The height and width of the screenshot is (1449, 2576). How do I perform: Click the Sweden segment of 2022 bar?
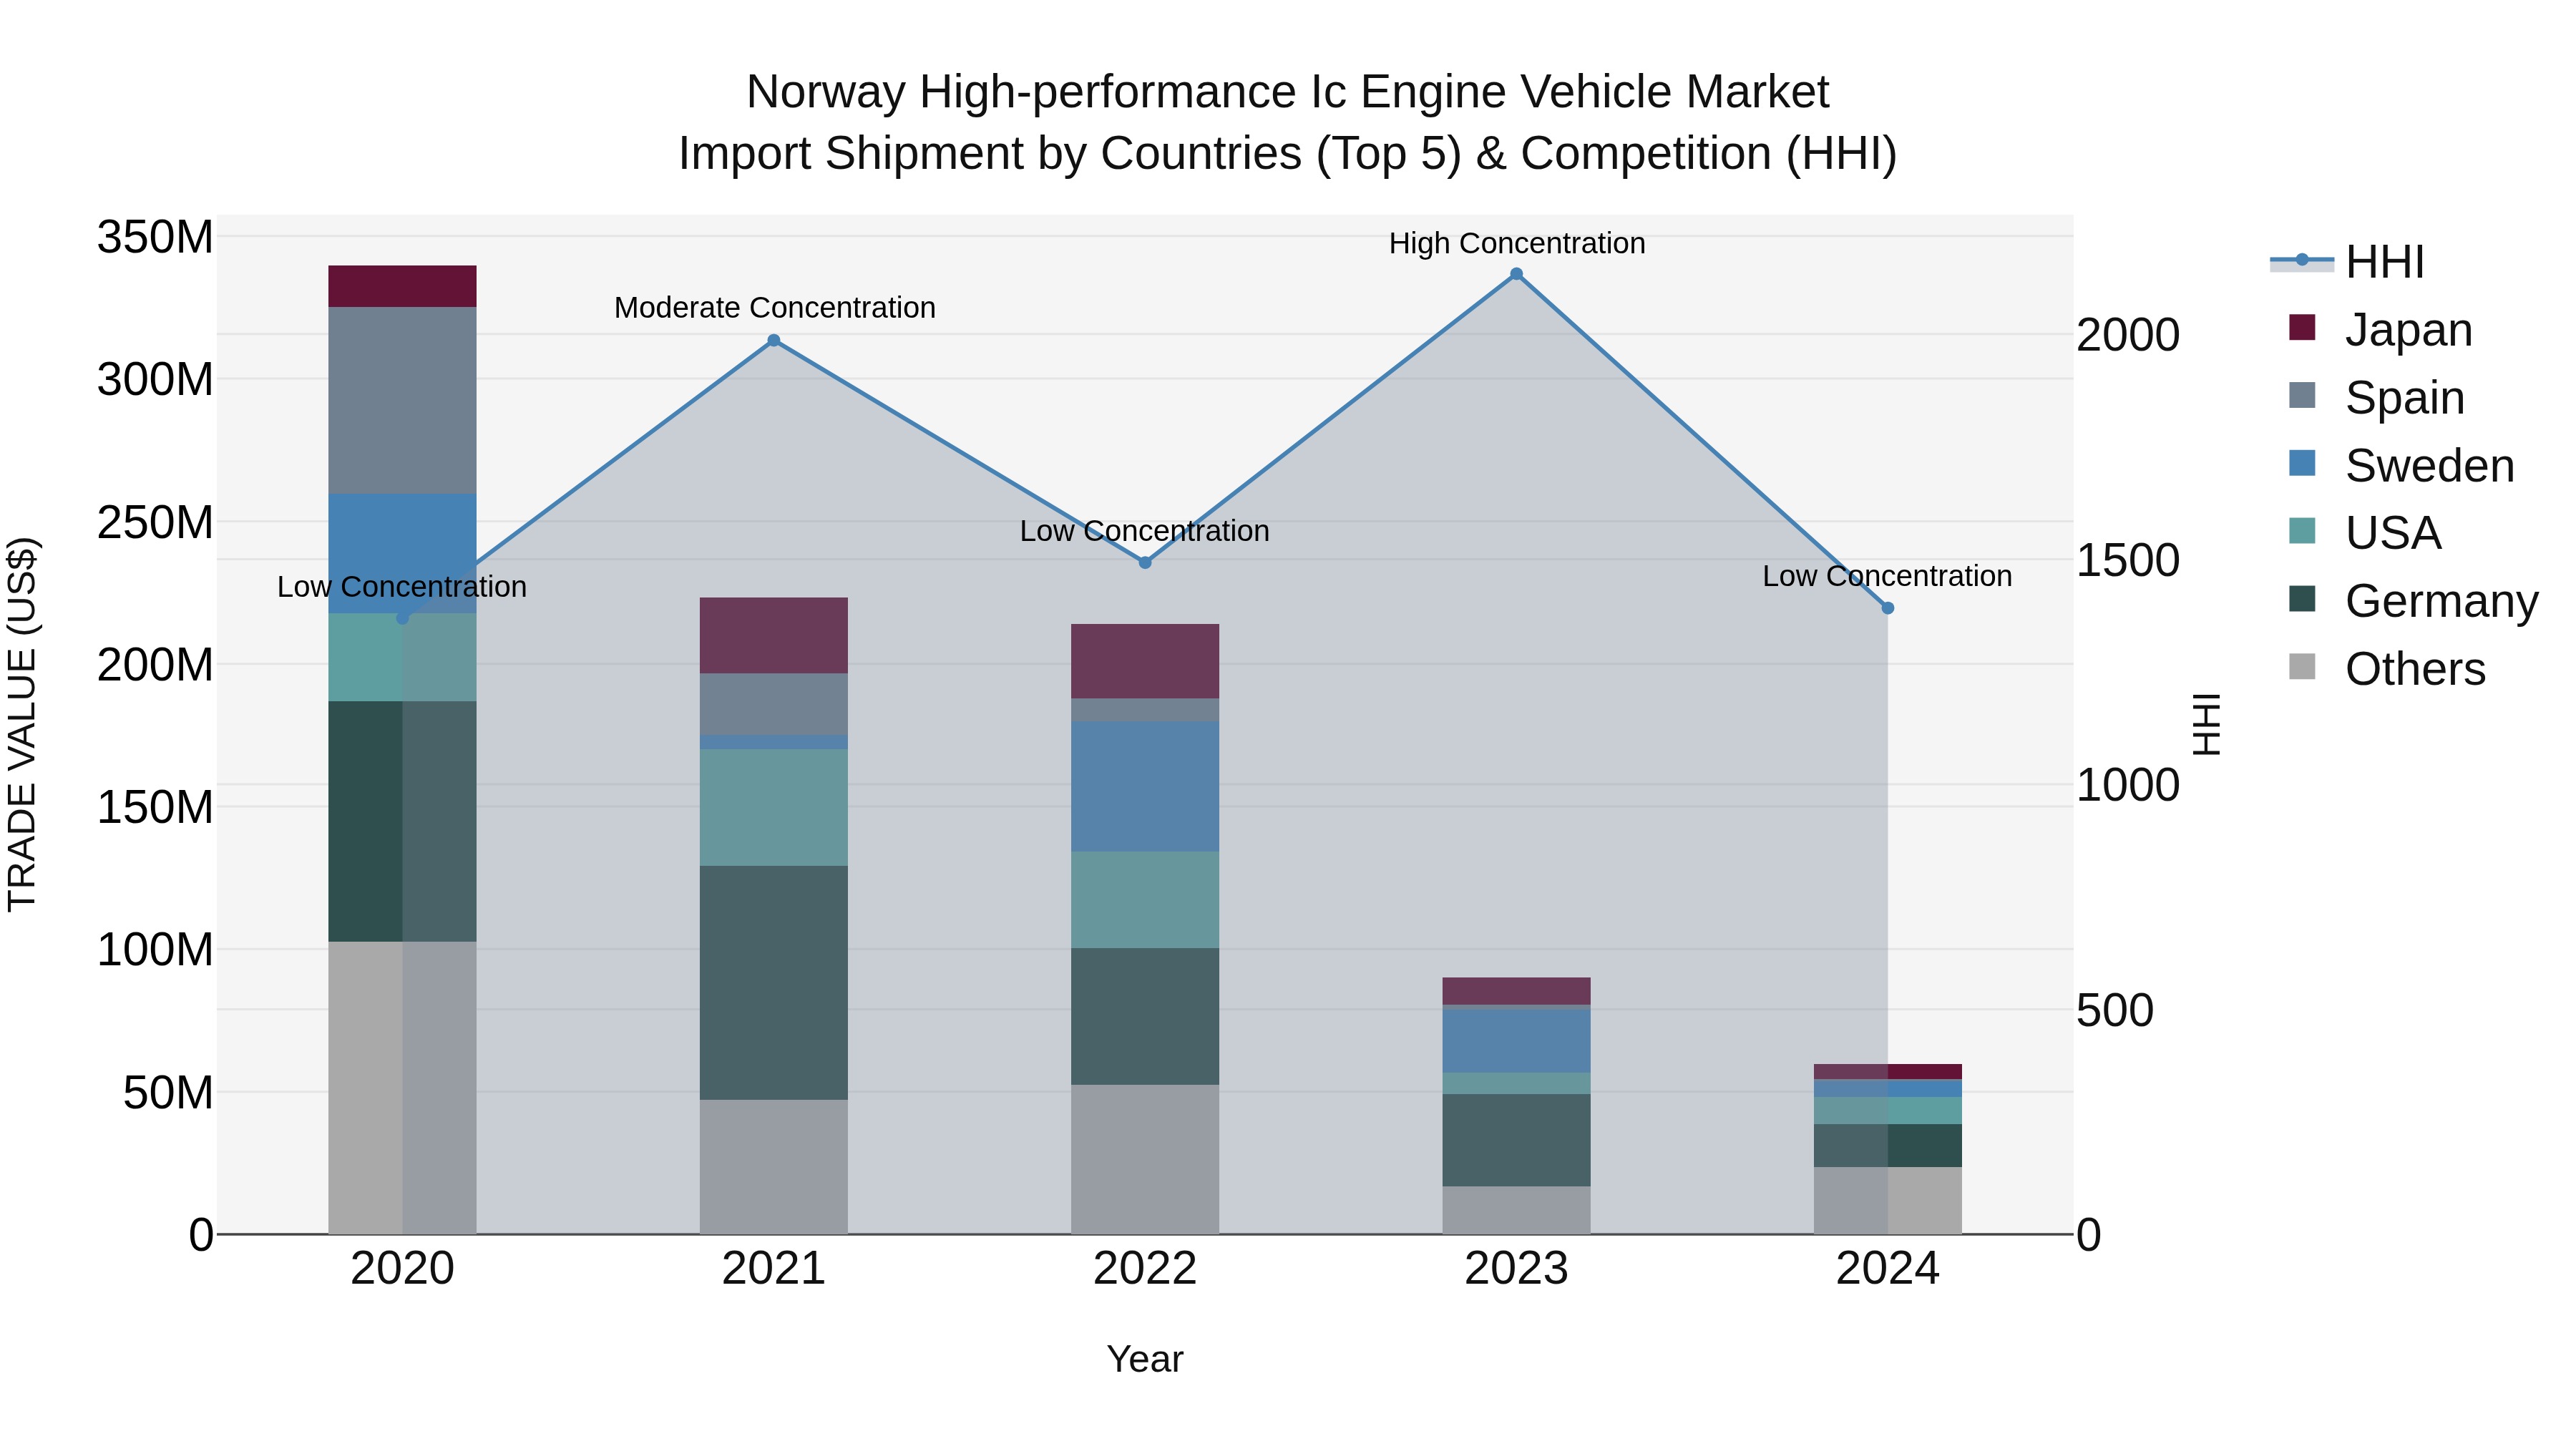tap(1145, 787)
